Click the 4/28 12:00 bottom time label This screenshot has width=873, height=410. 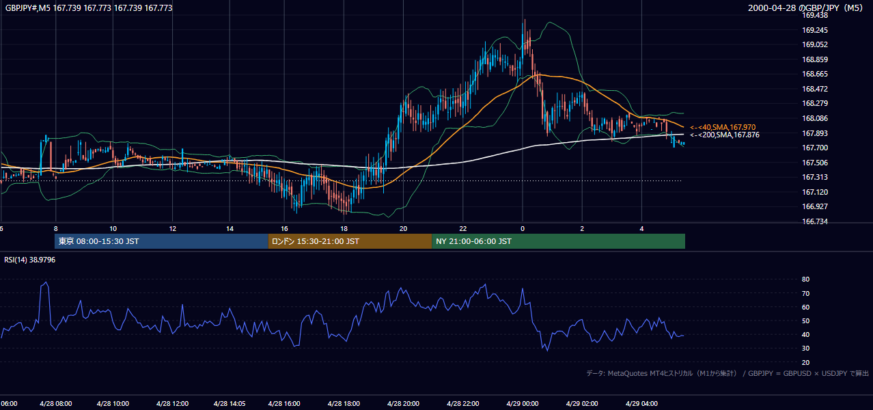172,403
